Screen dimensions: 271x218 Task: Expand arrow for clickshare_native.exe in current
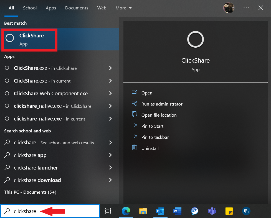click(x=110, y=119)
